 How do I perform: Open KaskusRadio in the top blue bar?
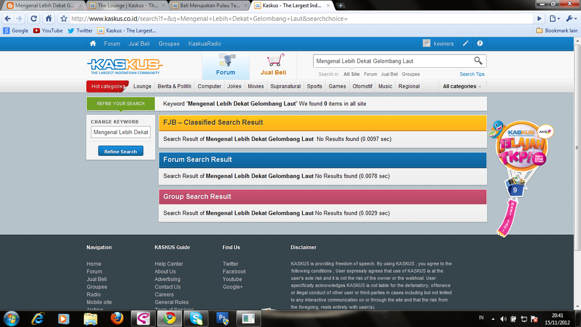pyautogui.click(x=205, y=44)
